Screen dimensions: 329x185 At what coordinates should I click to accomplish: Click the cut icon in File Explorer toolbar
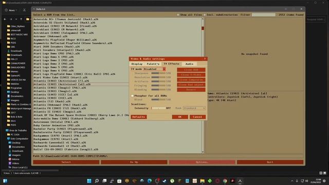24,10
